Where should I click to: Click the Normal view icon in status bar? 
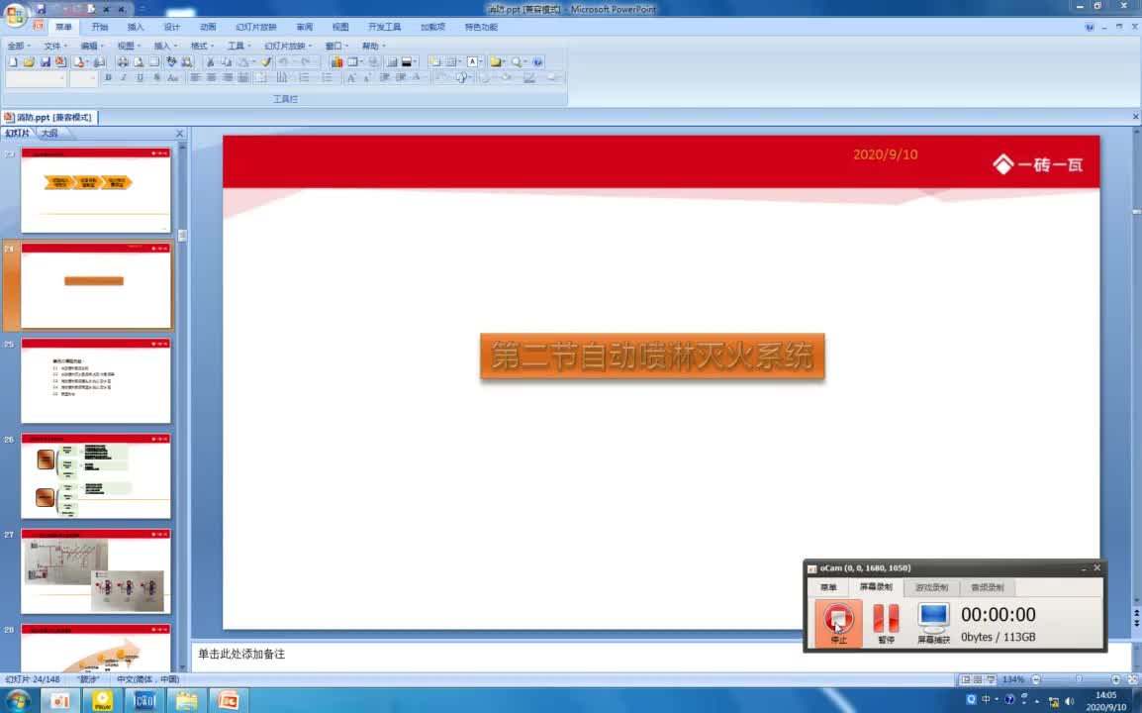(966, 679)
